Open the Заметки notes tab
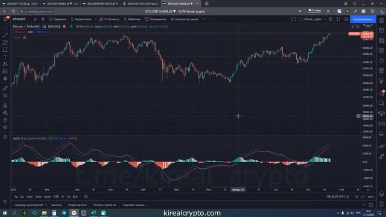The width and height of the screenshot is (386, 217). point(56,205)
